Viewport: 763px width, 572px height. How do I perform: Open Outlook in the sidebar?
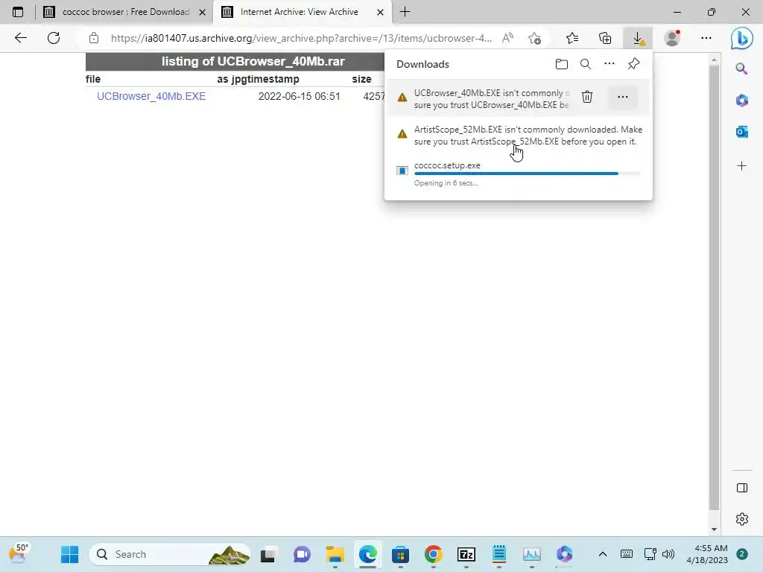pos(741,131)
